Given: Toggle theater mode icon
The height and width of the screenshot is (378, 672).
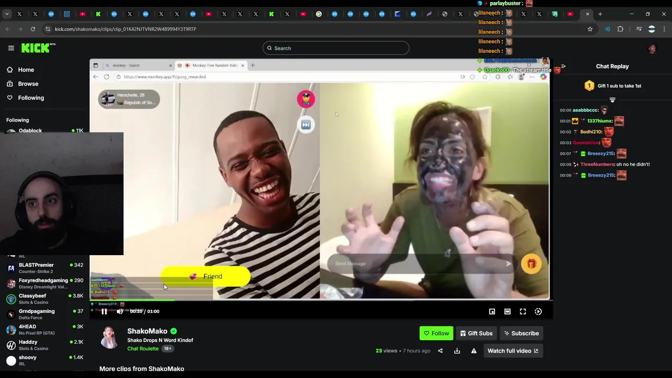Looking at the screenshot, I should pyautogui.click(x=507, y=311).
